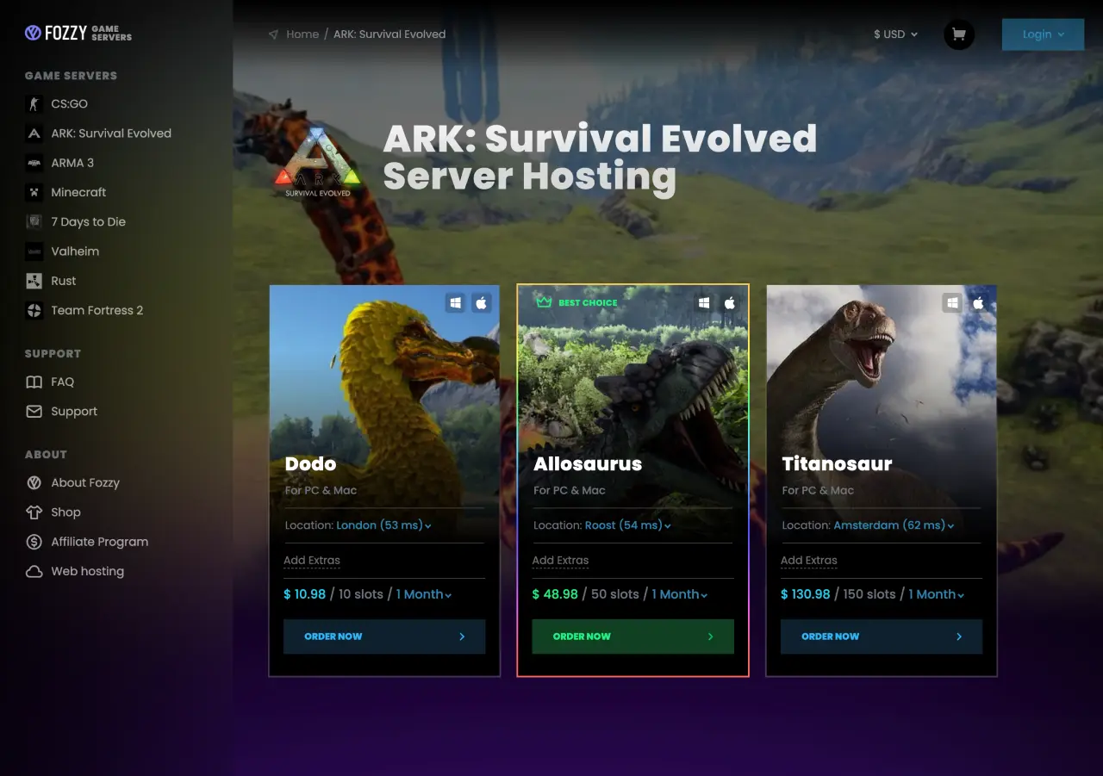This screenshot has width=1103, height=776.
Task: Select Rust in game servers menu
Action: [63, 281]
